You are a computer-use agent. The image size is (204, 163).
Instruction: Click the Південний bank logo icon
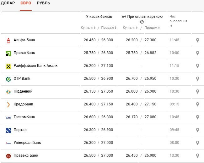tap(8, 92)
